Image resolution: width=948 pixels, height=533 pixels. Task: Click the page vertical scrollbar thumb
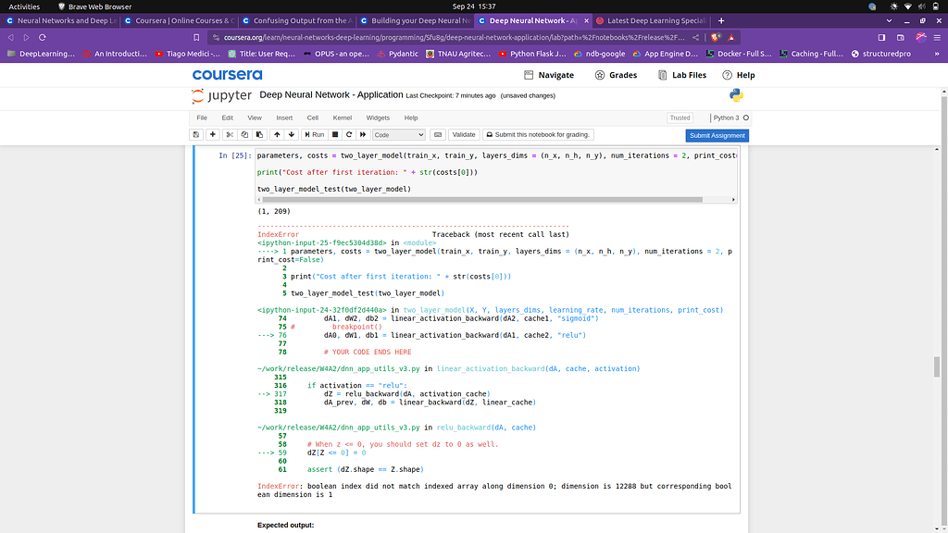coord(936,366)
